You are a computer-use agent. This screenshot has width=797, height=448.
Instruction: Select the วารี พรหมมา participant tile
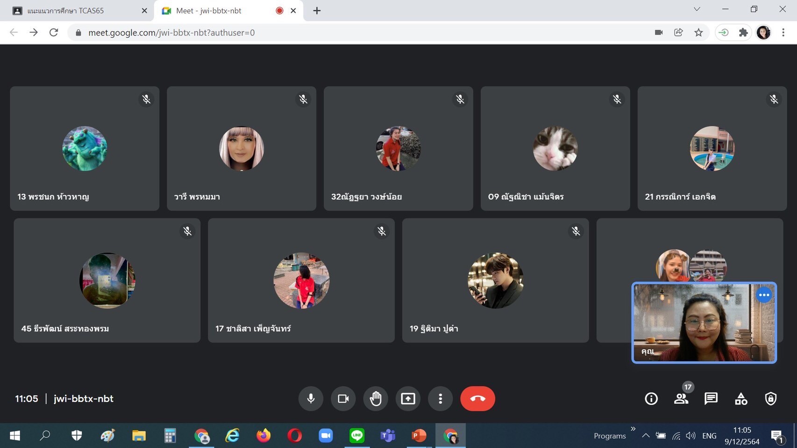click(x=242, y=148)
